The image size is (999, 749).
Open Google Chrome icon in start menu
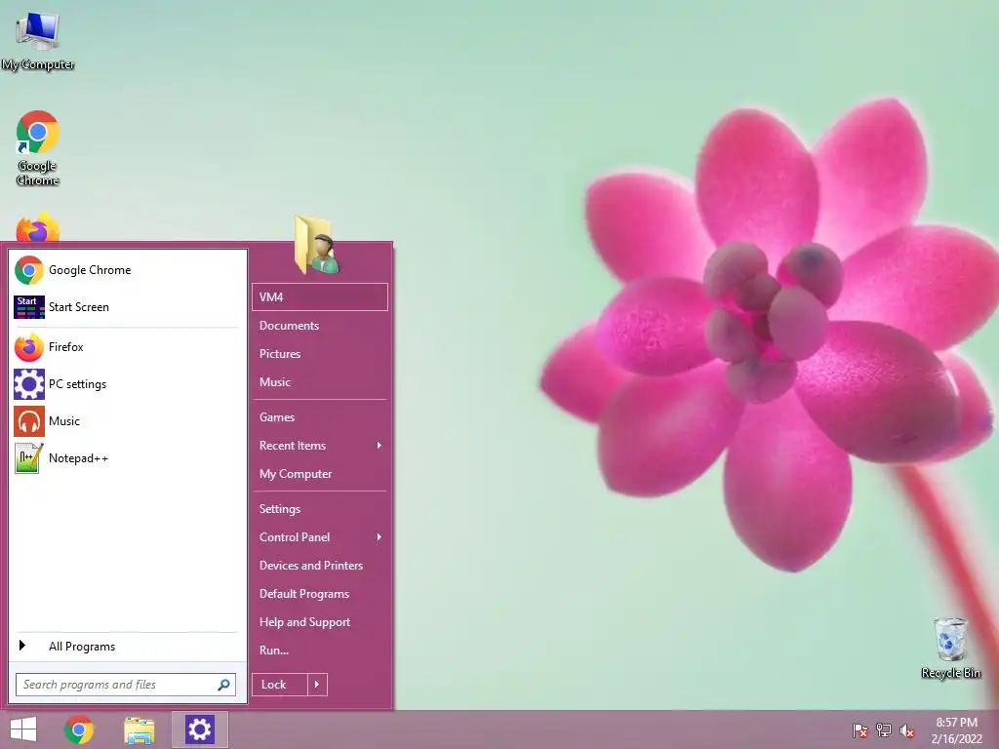coord(29,270)
